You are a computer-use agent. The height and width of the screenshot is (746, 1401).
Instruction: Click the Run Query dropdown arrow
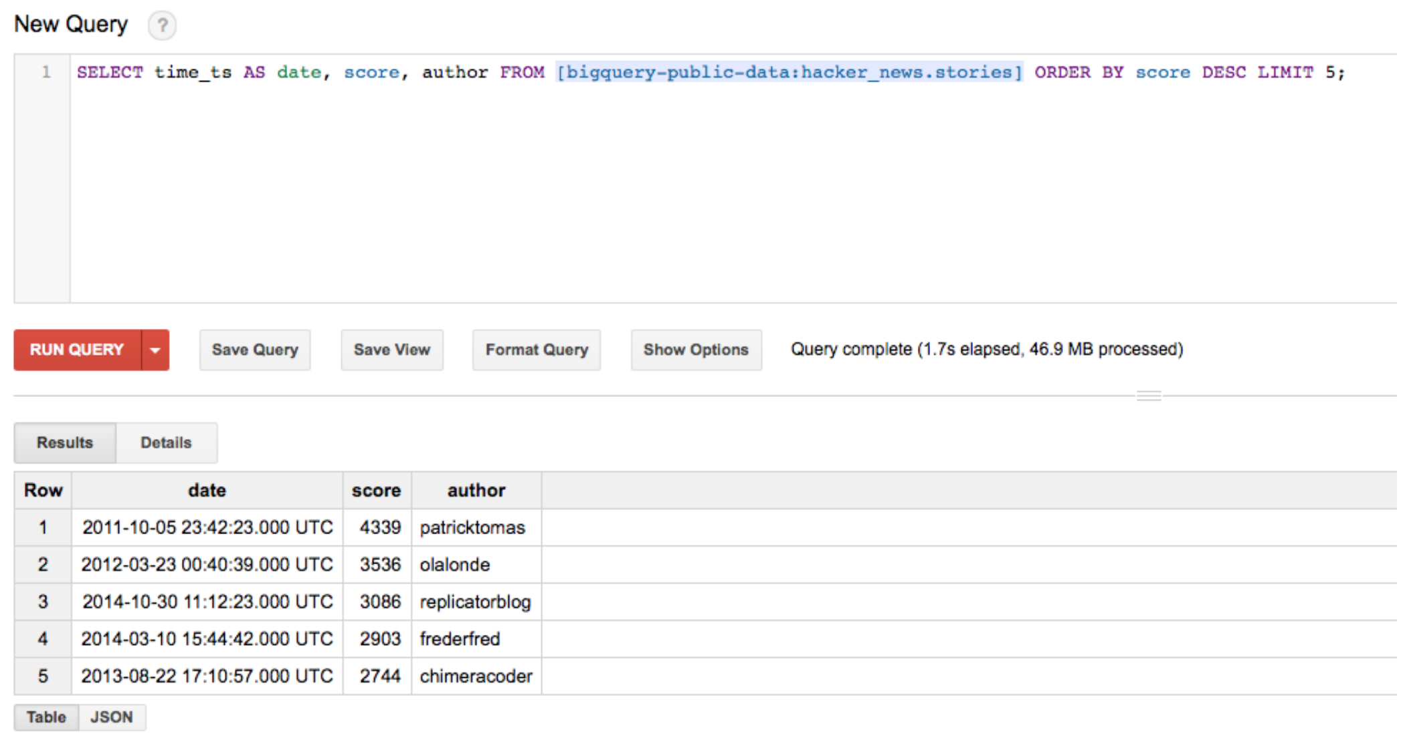155,350
